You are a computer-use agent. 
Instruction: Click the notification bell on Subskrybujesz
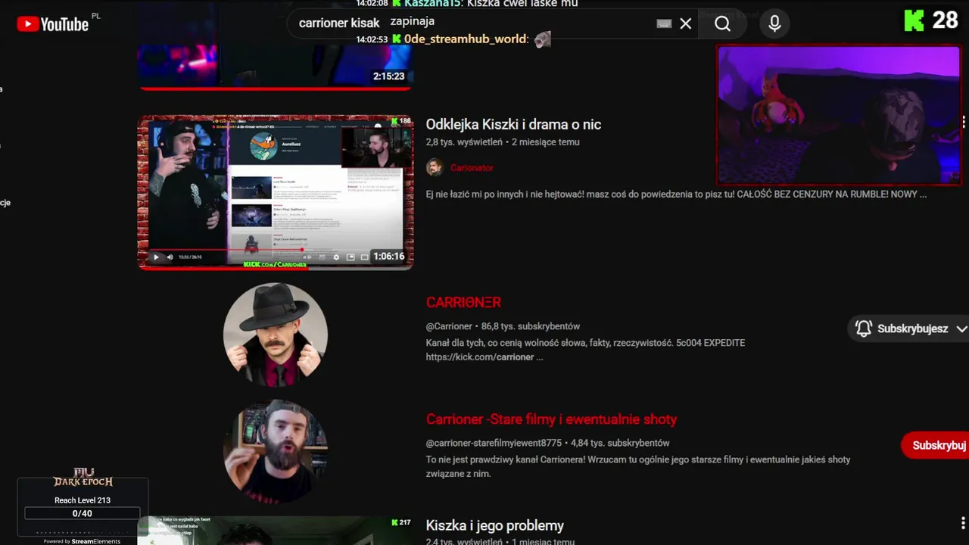click(x=864, y=329)
